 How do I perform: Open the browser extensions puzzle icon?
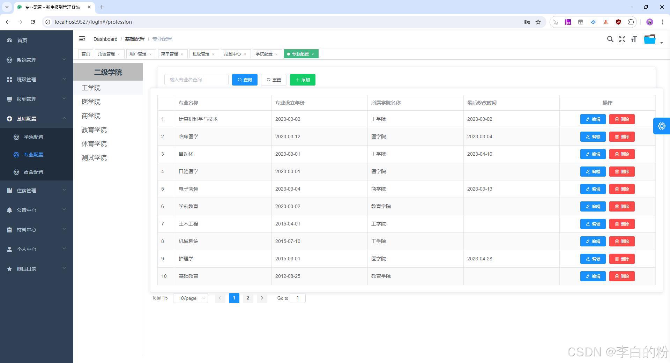click(x=631, y=22)
